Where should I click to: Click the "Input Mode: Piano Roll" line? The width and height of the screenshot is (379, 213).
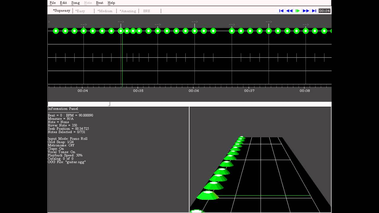click(x=68, y=139)
